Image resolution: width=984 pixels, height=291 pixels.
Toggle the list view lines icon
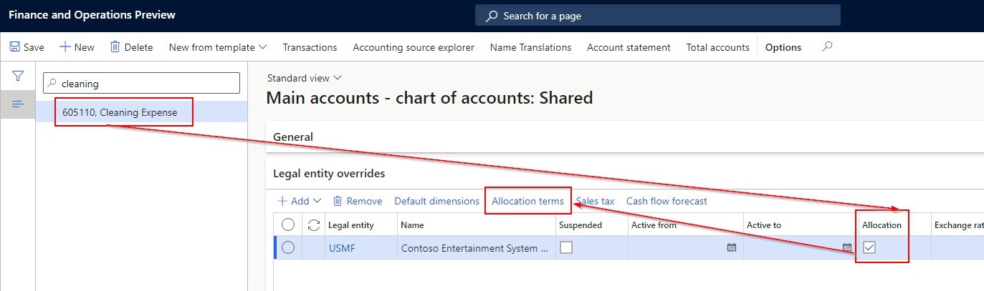18,104
